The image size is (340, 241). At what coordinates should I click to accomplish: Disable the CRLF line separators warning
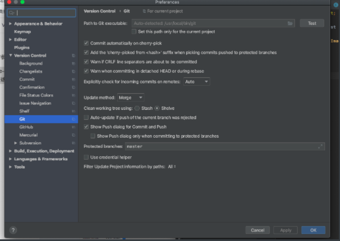(x=86, y=62)
